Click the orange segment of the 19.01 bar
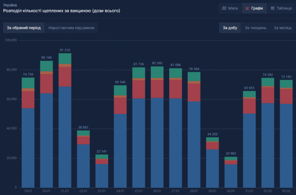296x195 pixels. point(28,90)
